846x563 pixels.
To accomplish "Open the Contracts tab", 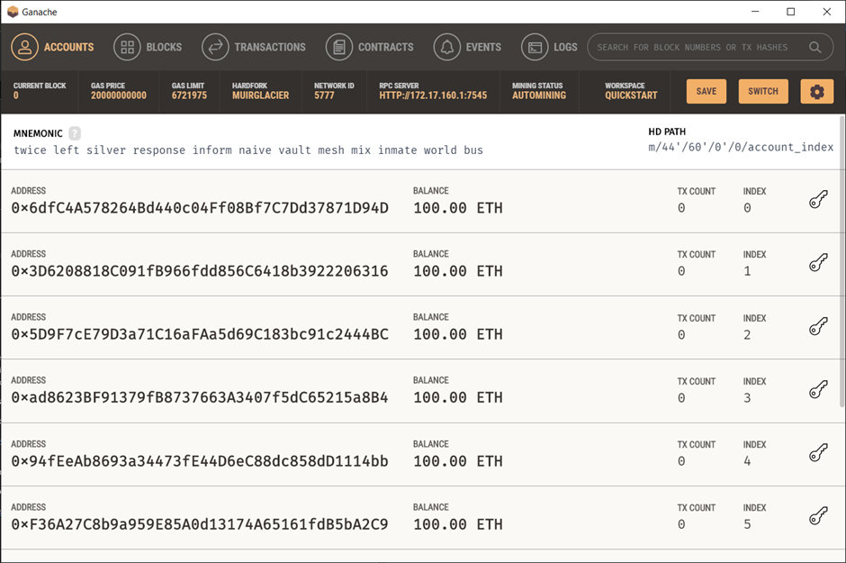I will pyautogui.click(x=370, y=47).
